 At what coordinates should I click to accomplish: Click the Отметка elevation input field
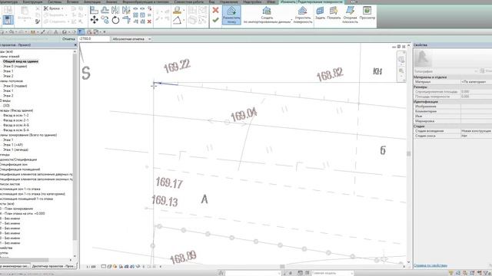point(94,39)
